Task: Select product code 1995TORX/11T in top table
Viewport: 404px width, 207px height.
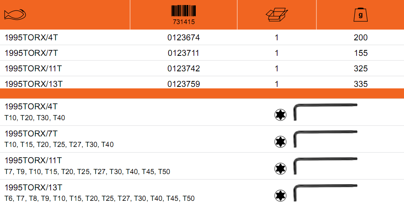Action: pyautogui.click(x=33, y=69)
